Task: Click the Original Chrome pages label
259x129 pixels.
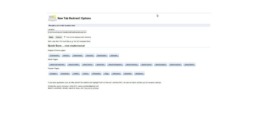Action: tap(57, 50)
